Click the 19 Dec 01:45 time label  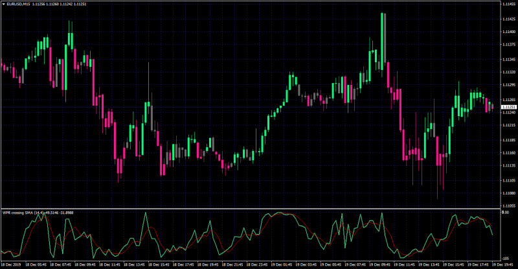point(282,264)
